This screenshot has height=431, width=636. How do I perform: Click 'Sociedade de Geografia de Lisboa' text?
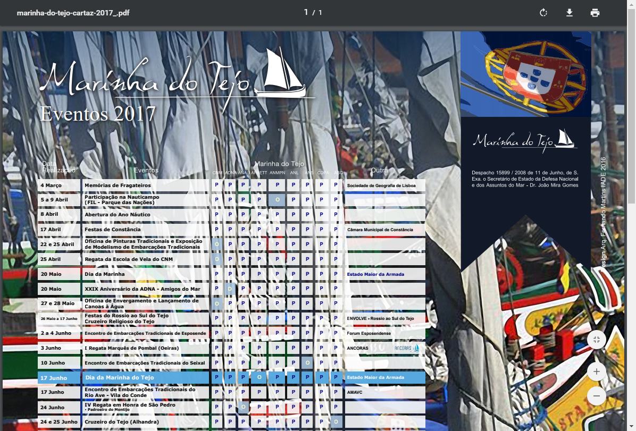381,185
